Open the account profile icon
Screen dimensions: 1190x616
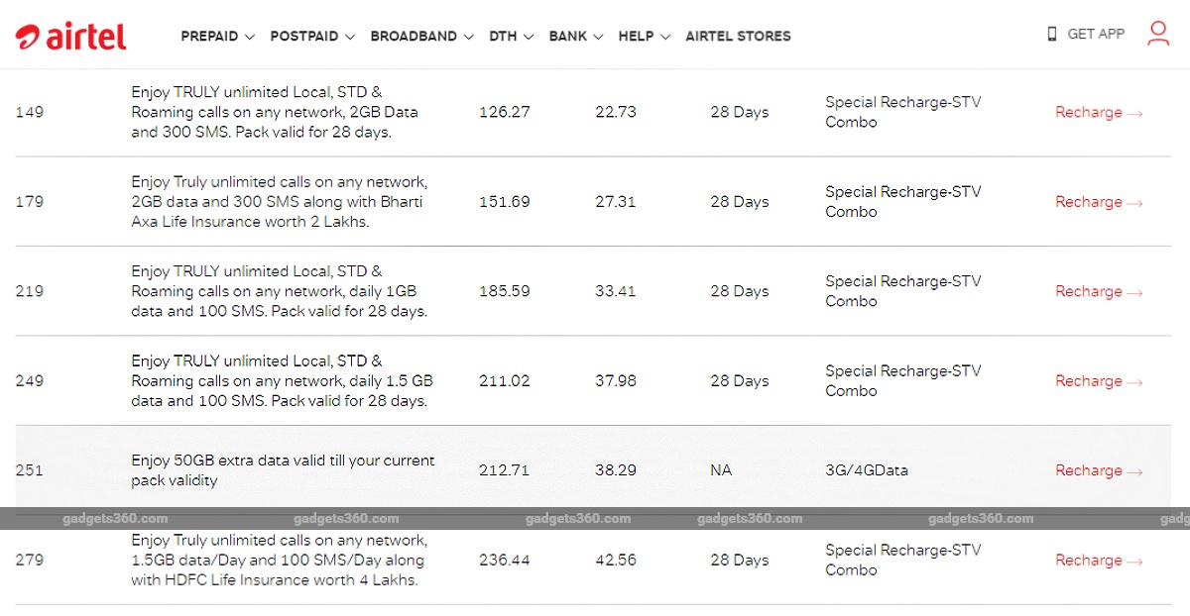click(x=1158, y=34)
